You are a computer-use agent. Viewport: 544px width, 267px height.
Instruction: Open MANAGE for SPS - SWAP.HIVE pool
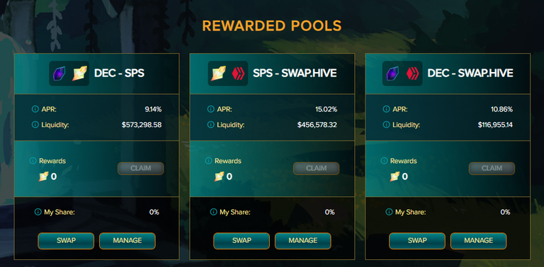[x=303, y=241]
